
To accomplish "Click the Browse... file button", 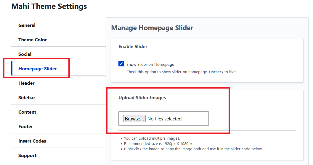I will [134, 119].
